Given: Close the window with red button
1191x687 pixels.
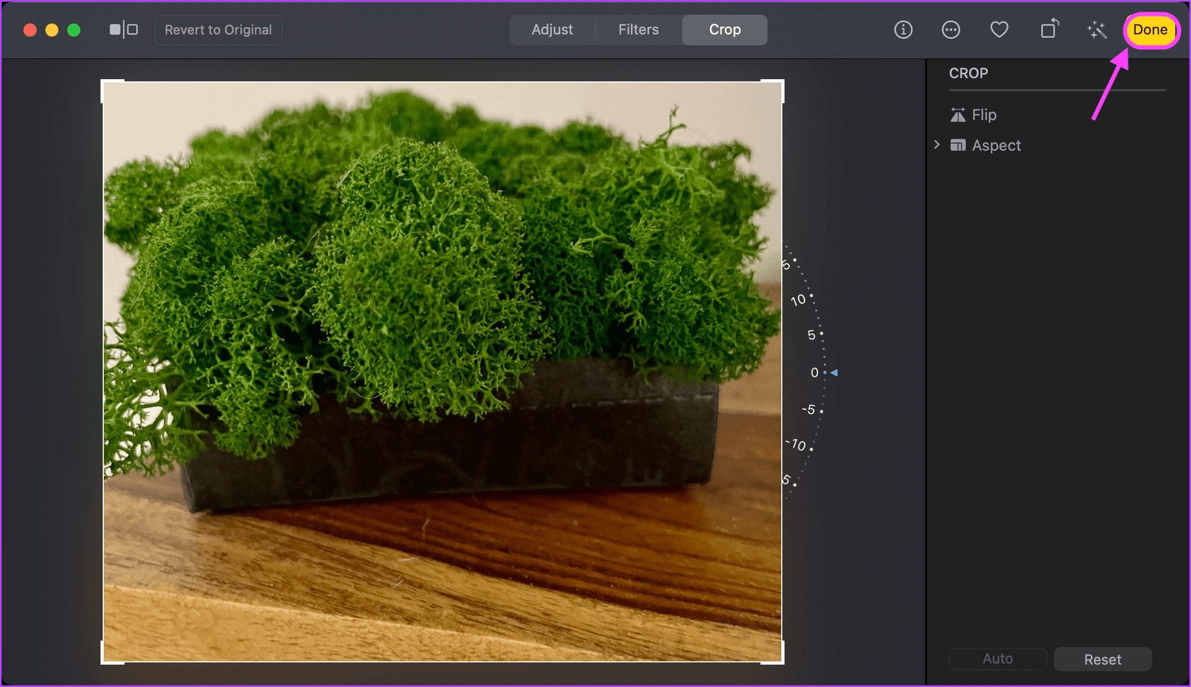Looking at the screenshot, I should pos(30,30).
